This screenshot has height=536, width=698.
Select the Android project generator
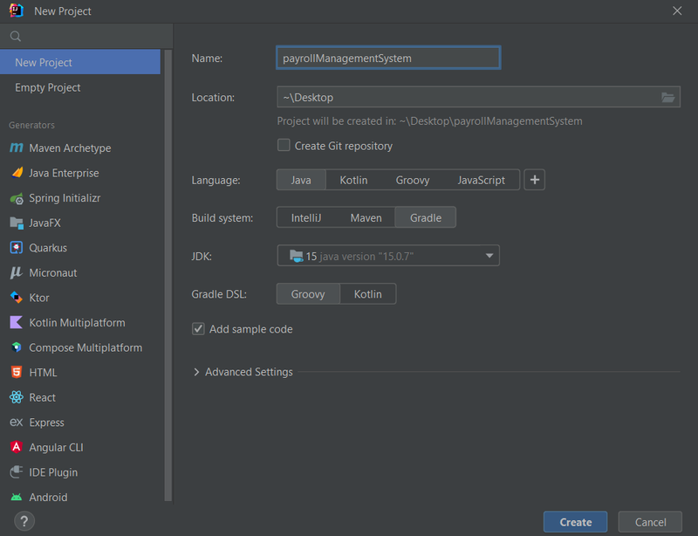tap(51, 497)
